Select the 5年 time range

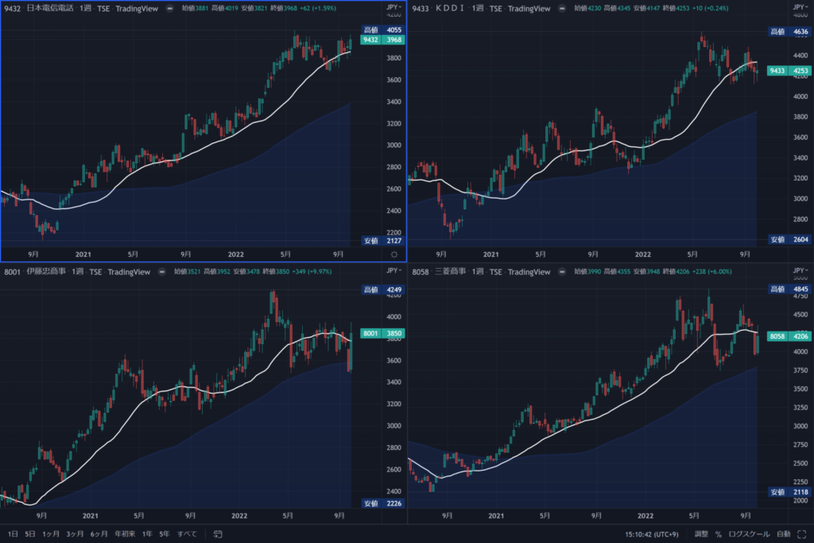165,534
